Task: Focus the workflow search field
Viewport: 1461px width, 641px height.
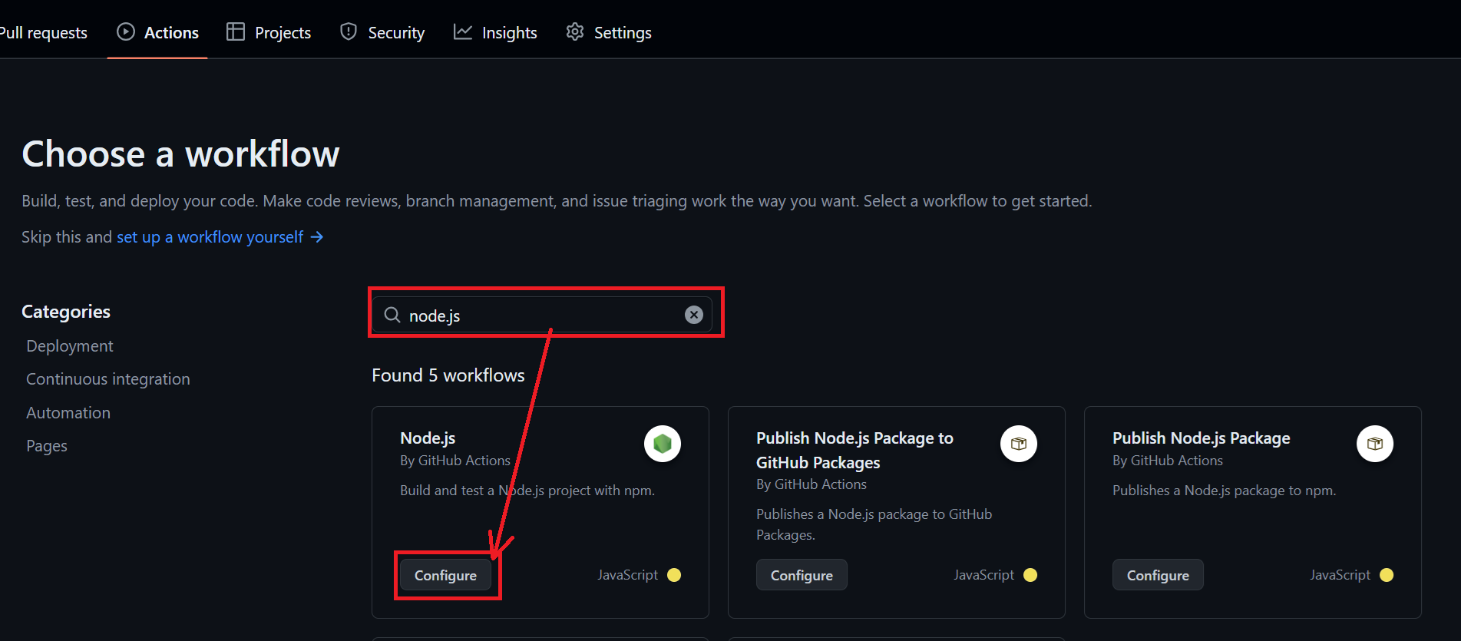Action: coord(542,315)
